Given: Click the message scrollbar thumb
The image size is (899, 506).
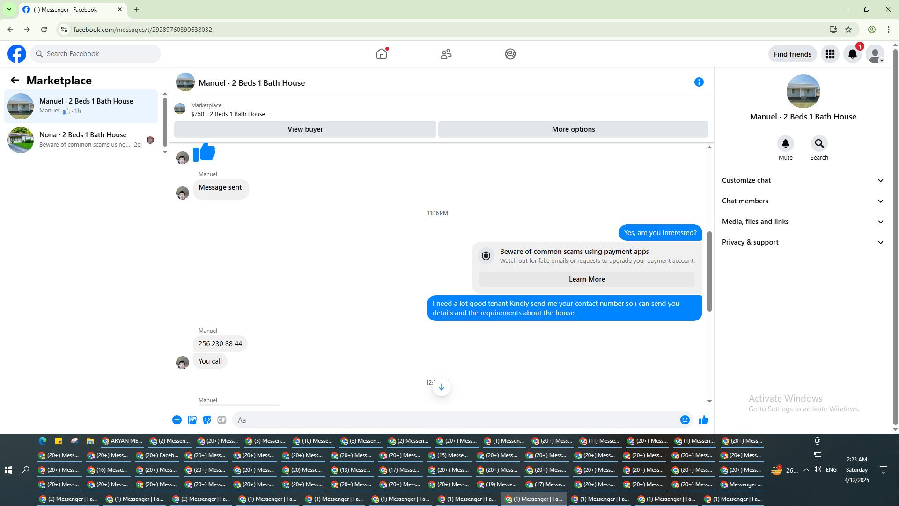Looking at the screenshot, I should pos(709,272).
